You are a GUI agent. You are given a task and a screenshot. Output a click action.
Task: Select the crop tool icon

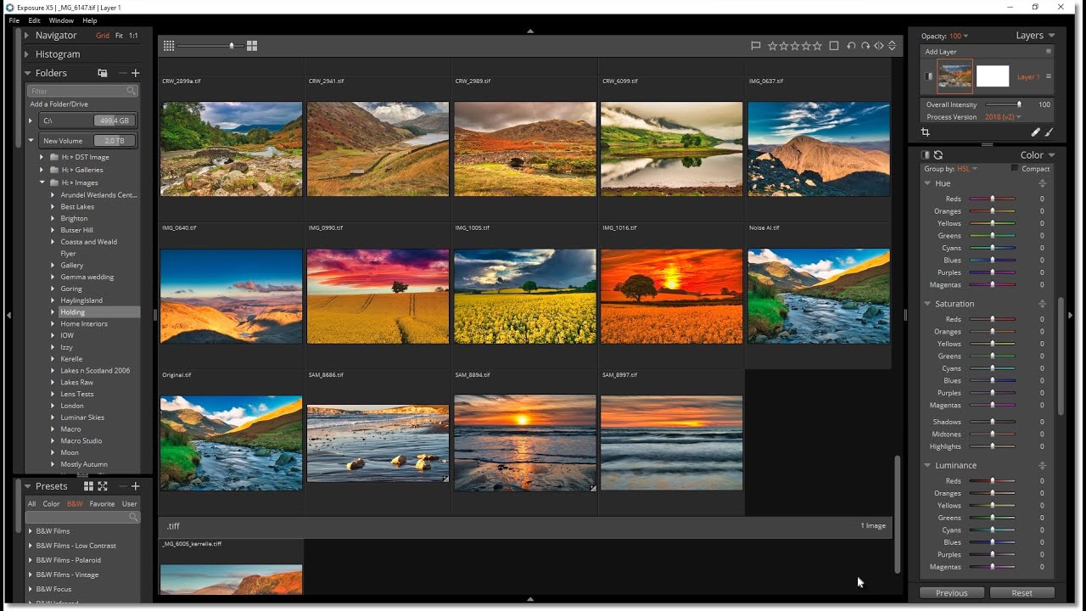[x=926, y=132]
